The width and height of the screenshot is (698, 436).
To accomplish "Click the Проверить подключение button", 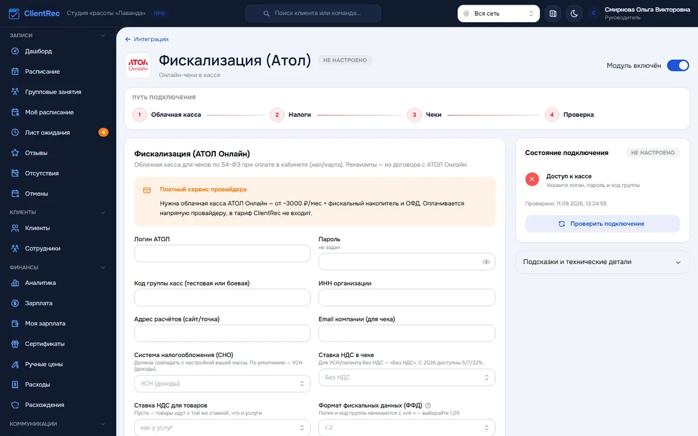I will coord(603,224).
